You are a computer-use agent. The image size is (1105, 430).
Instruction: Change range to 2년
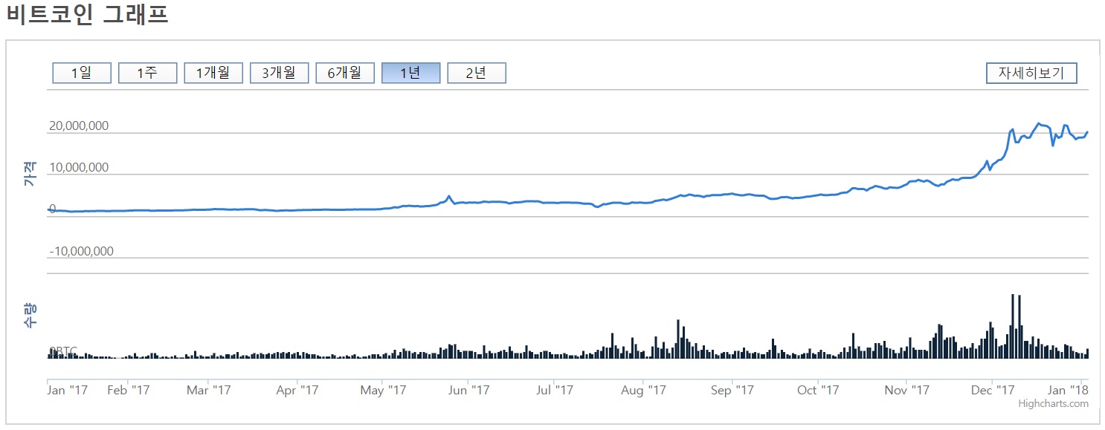tap(477, 73)
